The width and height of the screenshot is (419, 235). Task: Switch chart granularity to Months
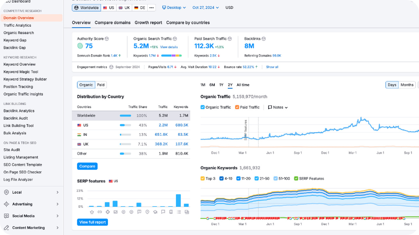pos(407,85)
